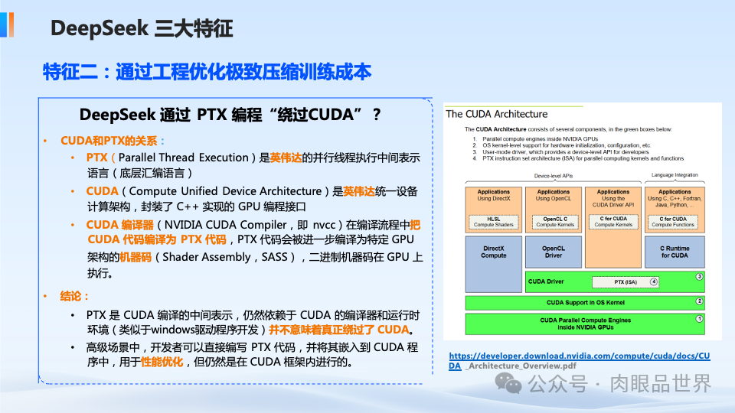Screen dimensions: 735x413
Task: Click the "OpenCL C Compute Kernels" box
Action: point(555,222)
